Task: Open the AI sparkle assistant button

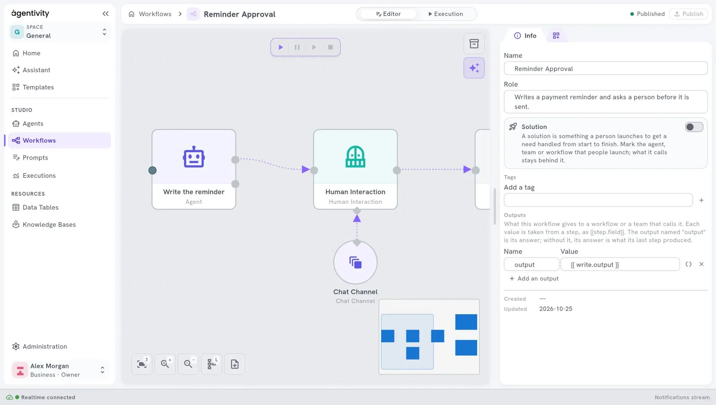Action: [474, 68]
